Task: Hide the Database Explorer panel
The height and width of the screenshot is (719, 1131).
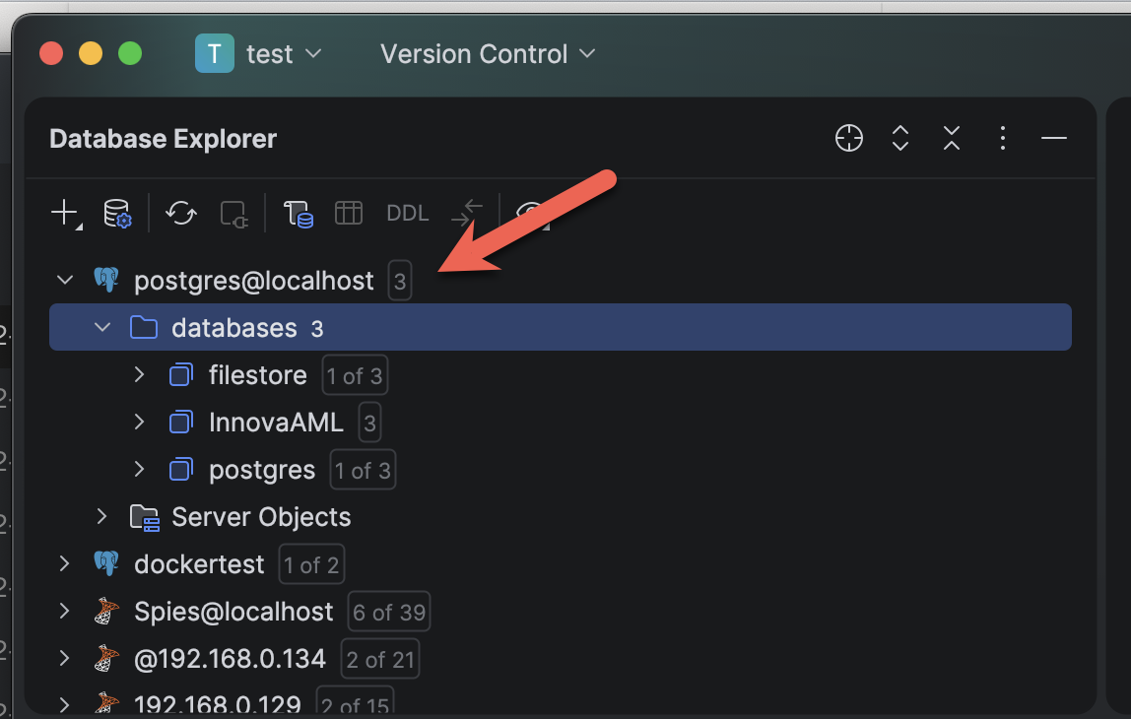Action: (1054, 139)
